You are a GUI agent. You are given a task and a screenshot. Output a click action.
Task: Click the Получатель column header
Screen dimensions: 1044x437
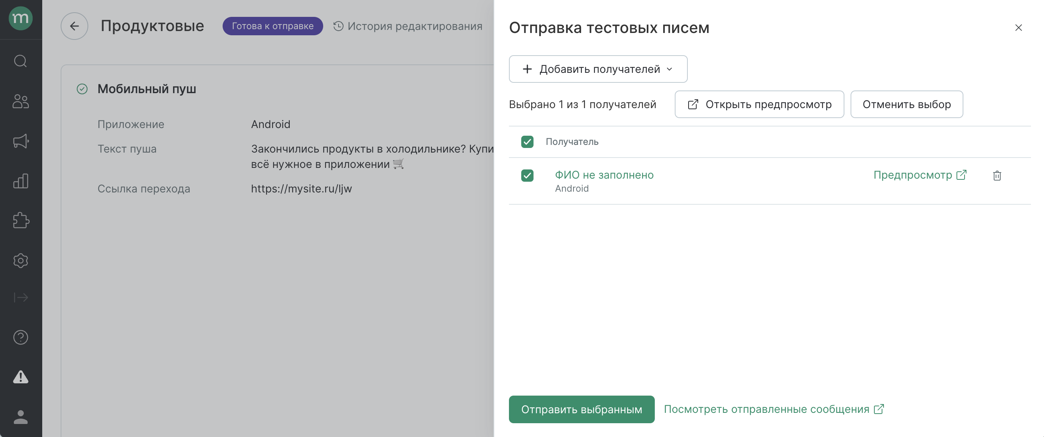click(x=572, y=141)
